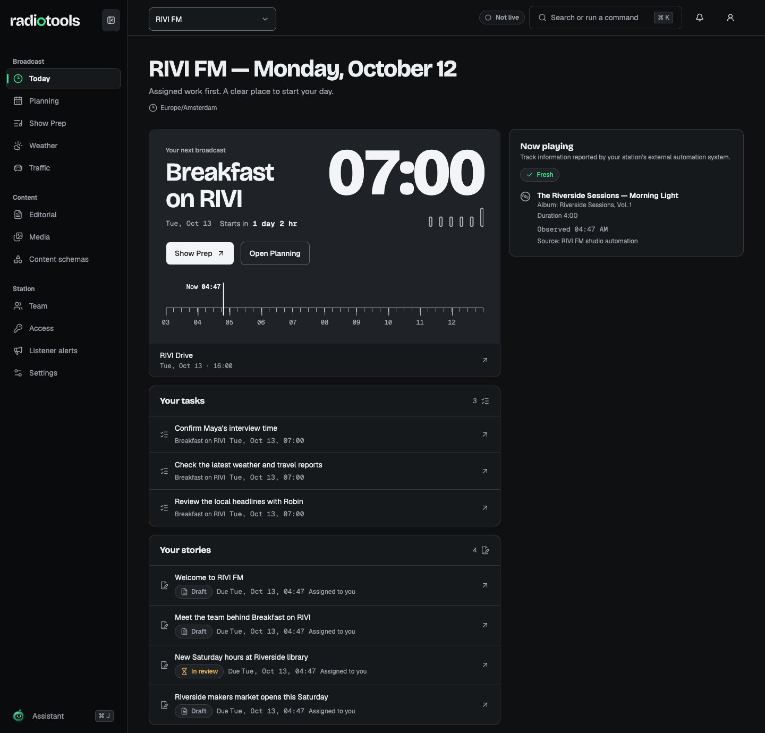Open arrow for RIVI Drive broadcast
Viewport: 765px width, 733px height.
pyautogui.click(x=485, y=360)
